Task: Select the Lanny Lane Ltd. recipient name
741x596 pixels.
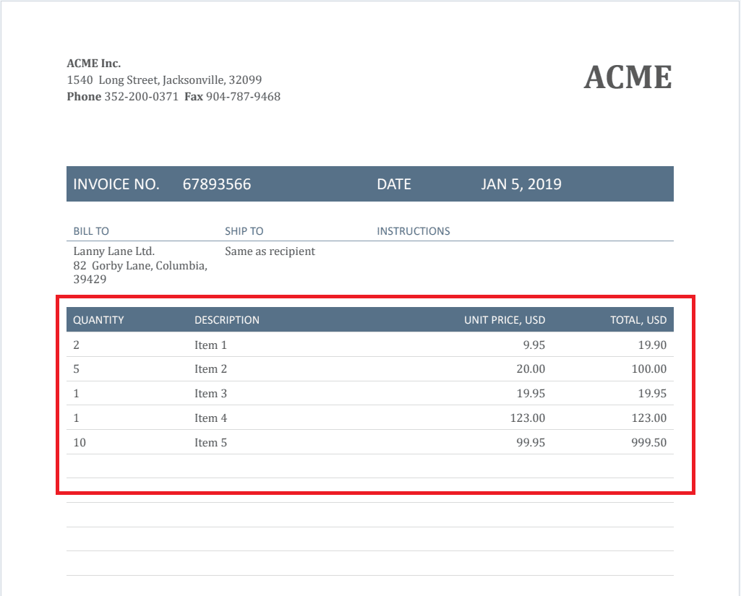Action: [x=114, y=251]
